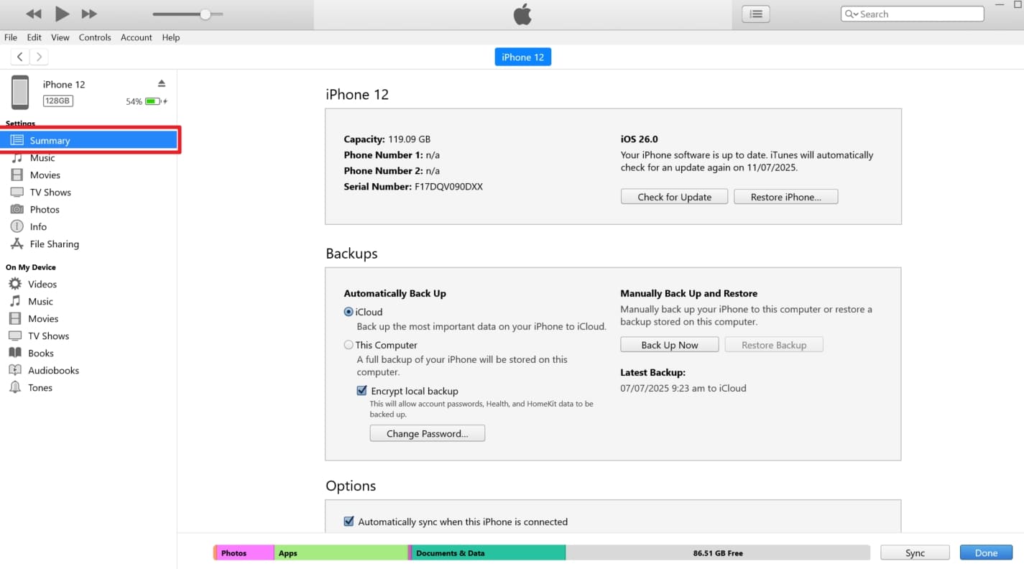
Task: Click the Capacity 119.09 GB text
Action: [x=387, y=139]
